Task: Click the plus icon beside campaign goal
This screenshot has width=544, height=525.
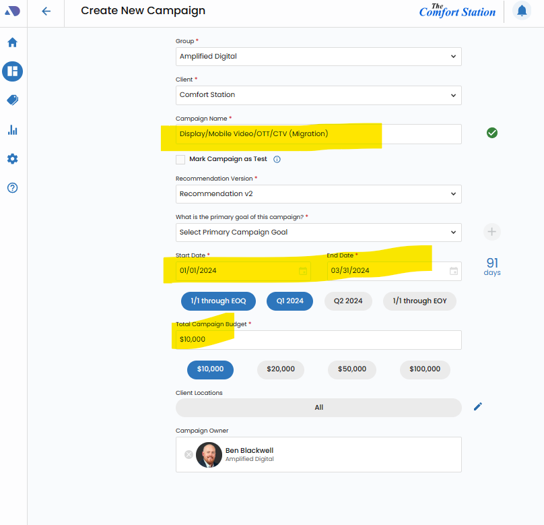Action: coord(491,232)
